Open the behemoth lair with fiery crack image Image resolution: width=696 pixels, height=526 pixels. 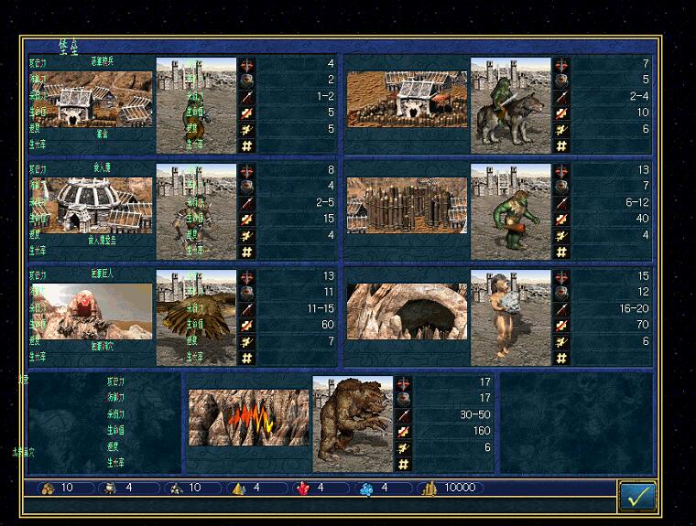pyautogui.click(x=248, y=417)
